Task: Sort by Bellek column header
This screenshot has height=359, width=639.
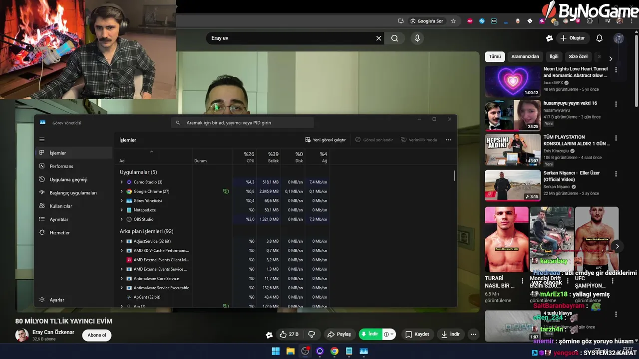Action: [x=269, y=157]
